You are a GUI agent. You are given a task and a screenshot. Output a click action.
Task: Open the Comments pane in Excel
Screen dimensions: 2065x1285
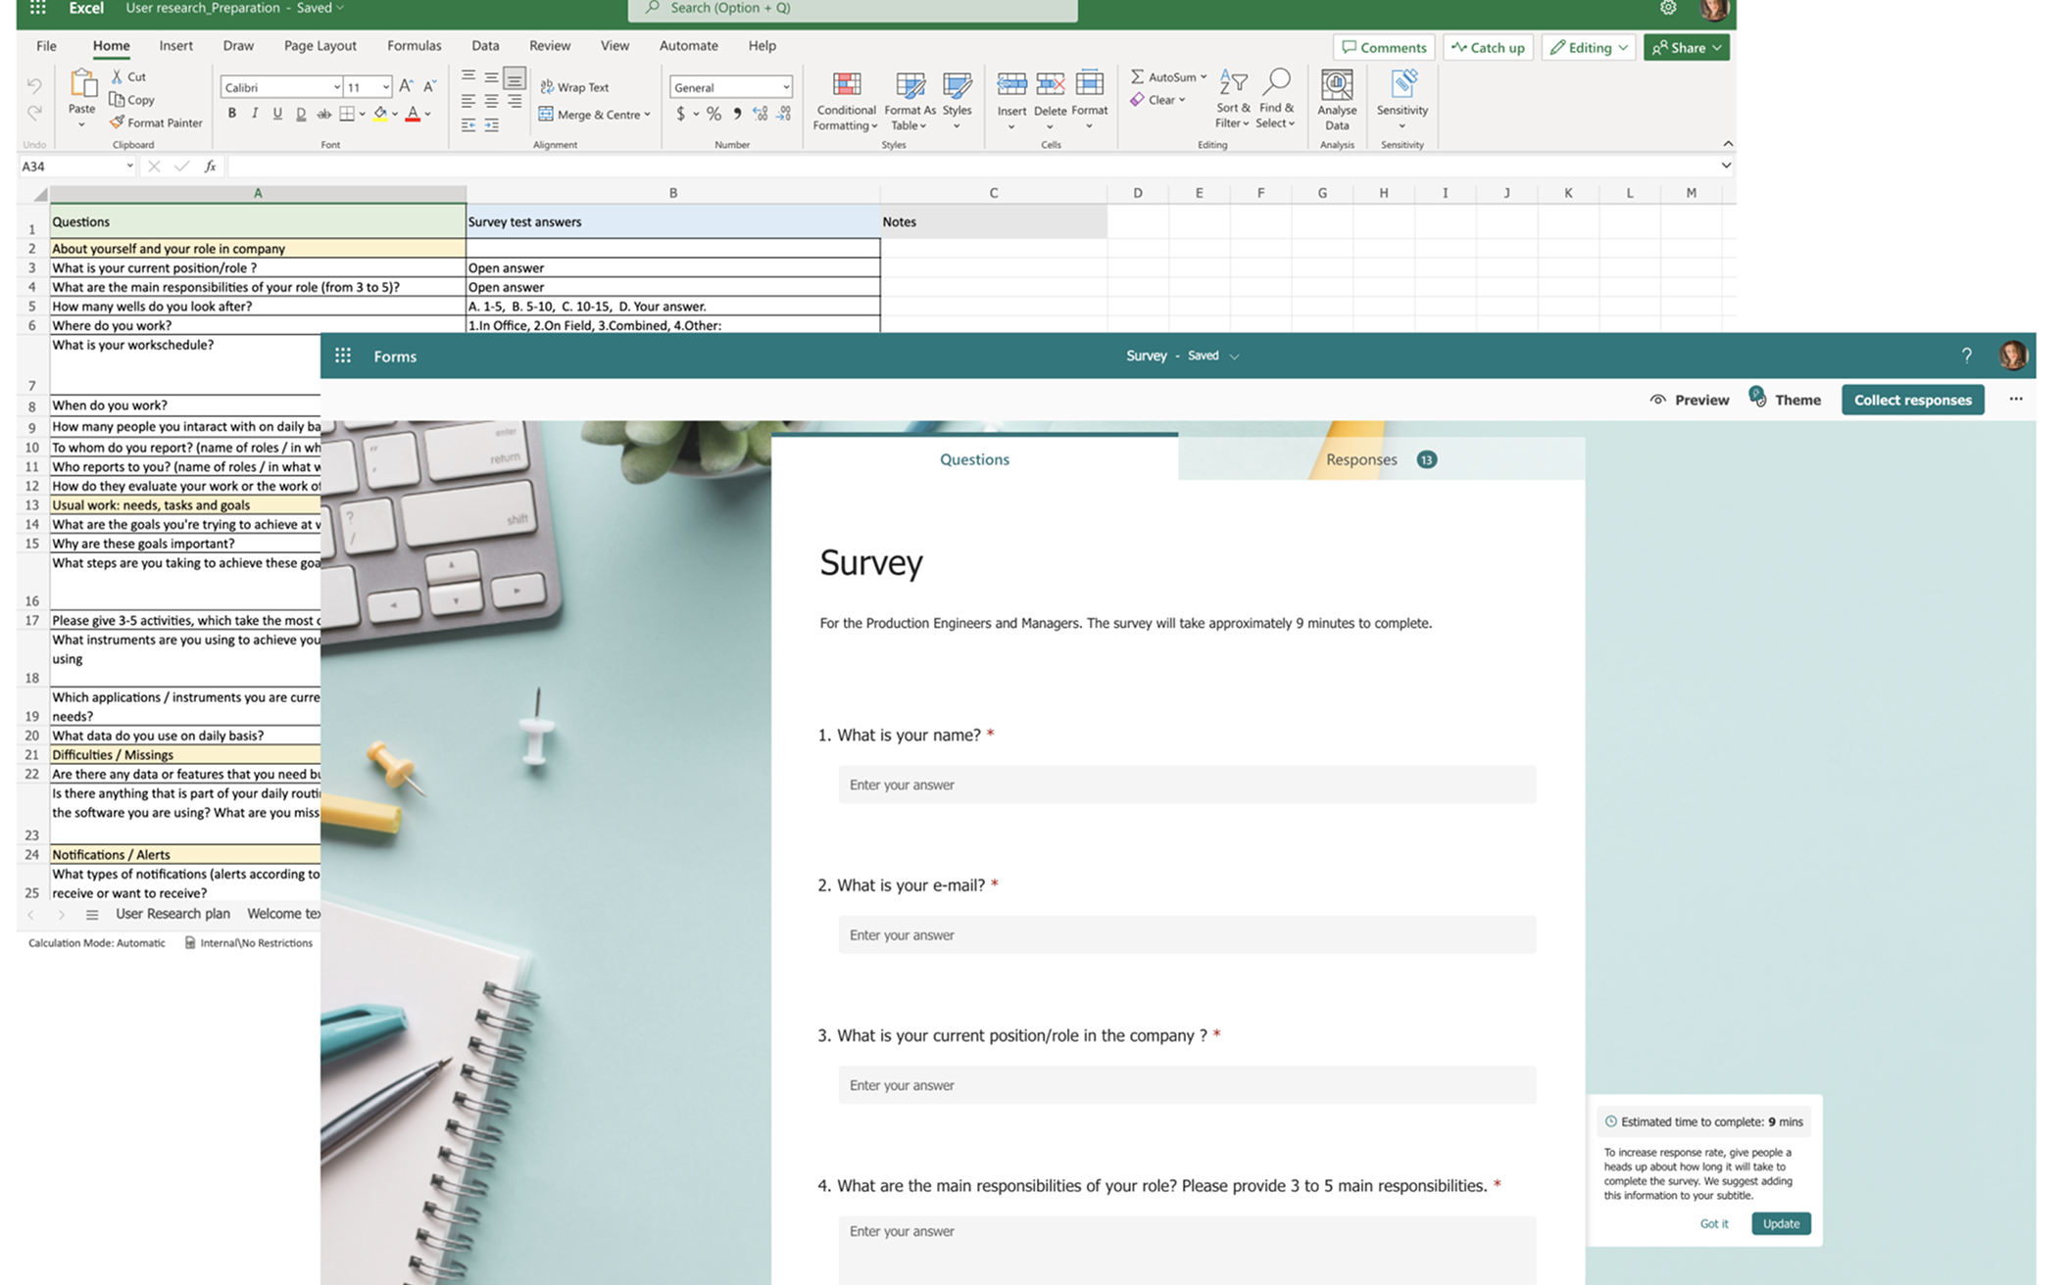[1384, 47]
